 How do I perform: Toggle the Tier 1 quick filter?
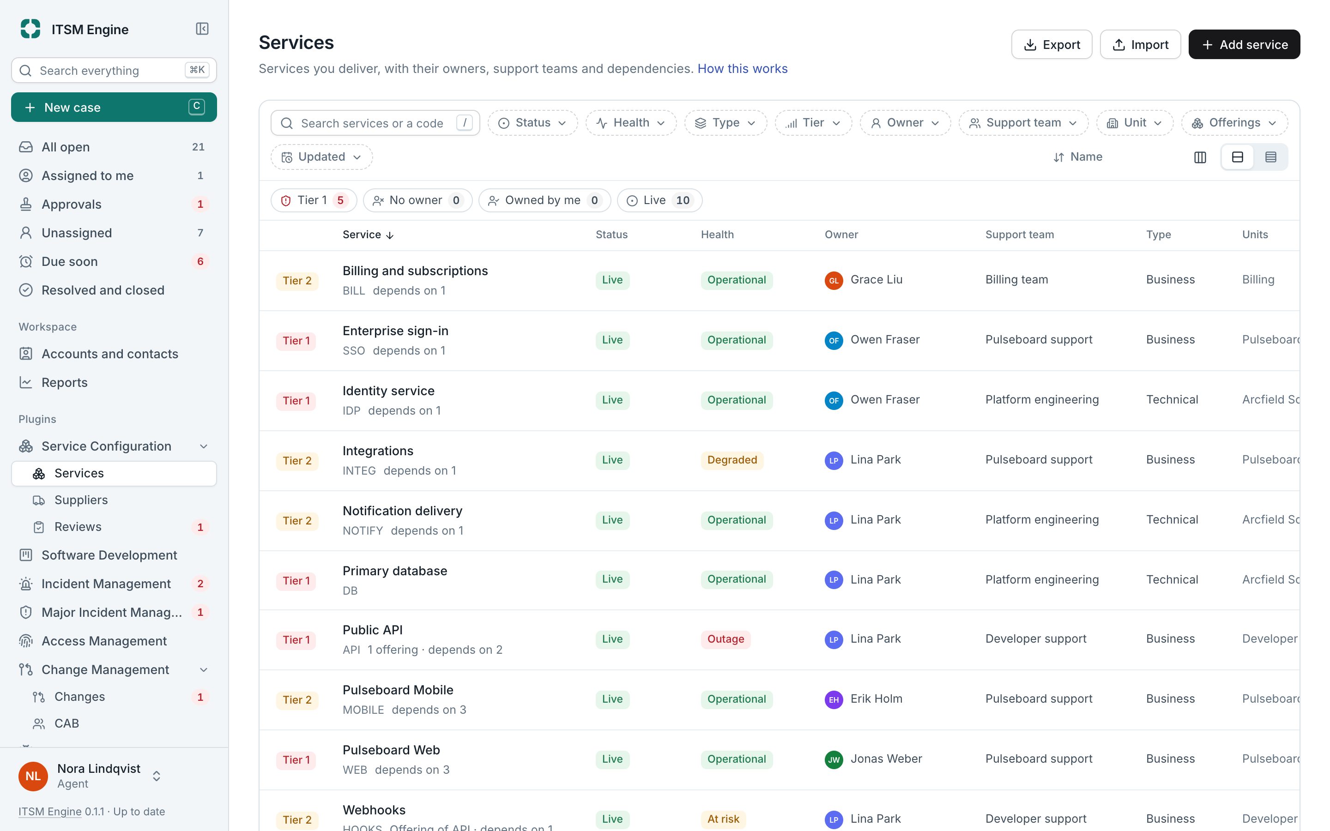coord(314,201)
